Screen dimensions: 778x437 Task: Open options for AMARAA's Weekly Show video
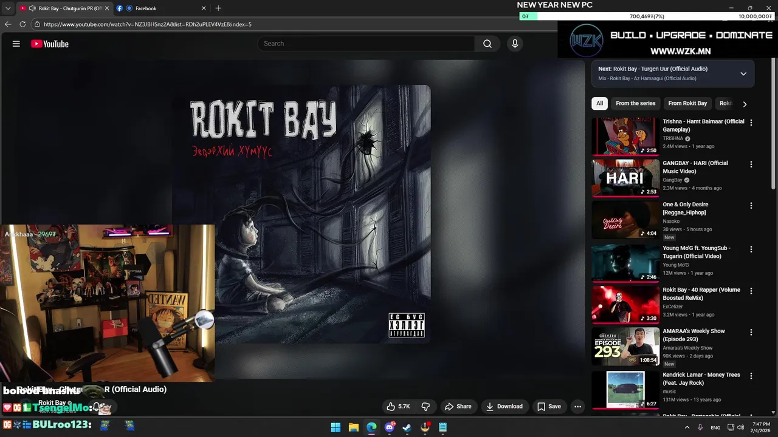(x=751, y=332)
